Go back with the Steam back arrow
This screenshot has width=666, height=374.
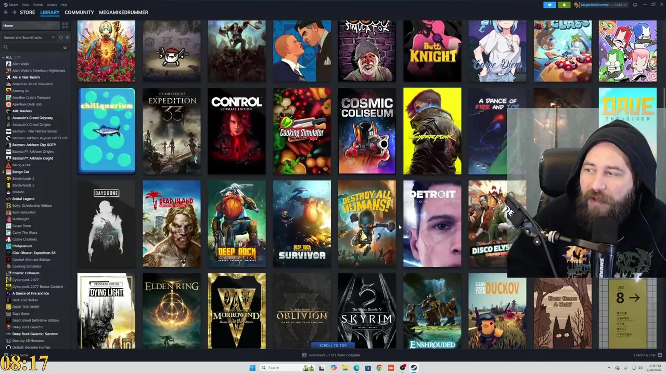coord(6,12)
